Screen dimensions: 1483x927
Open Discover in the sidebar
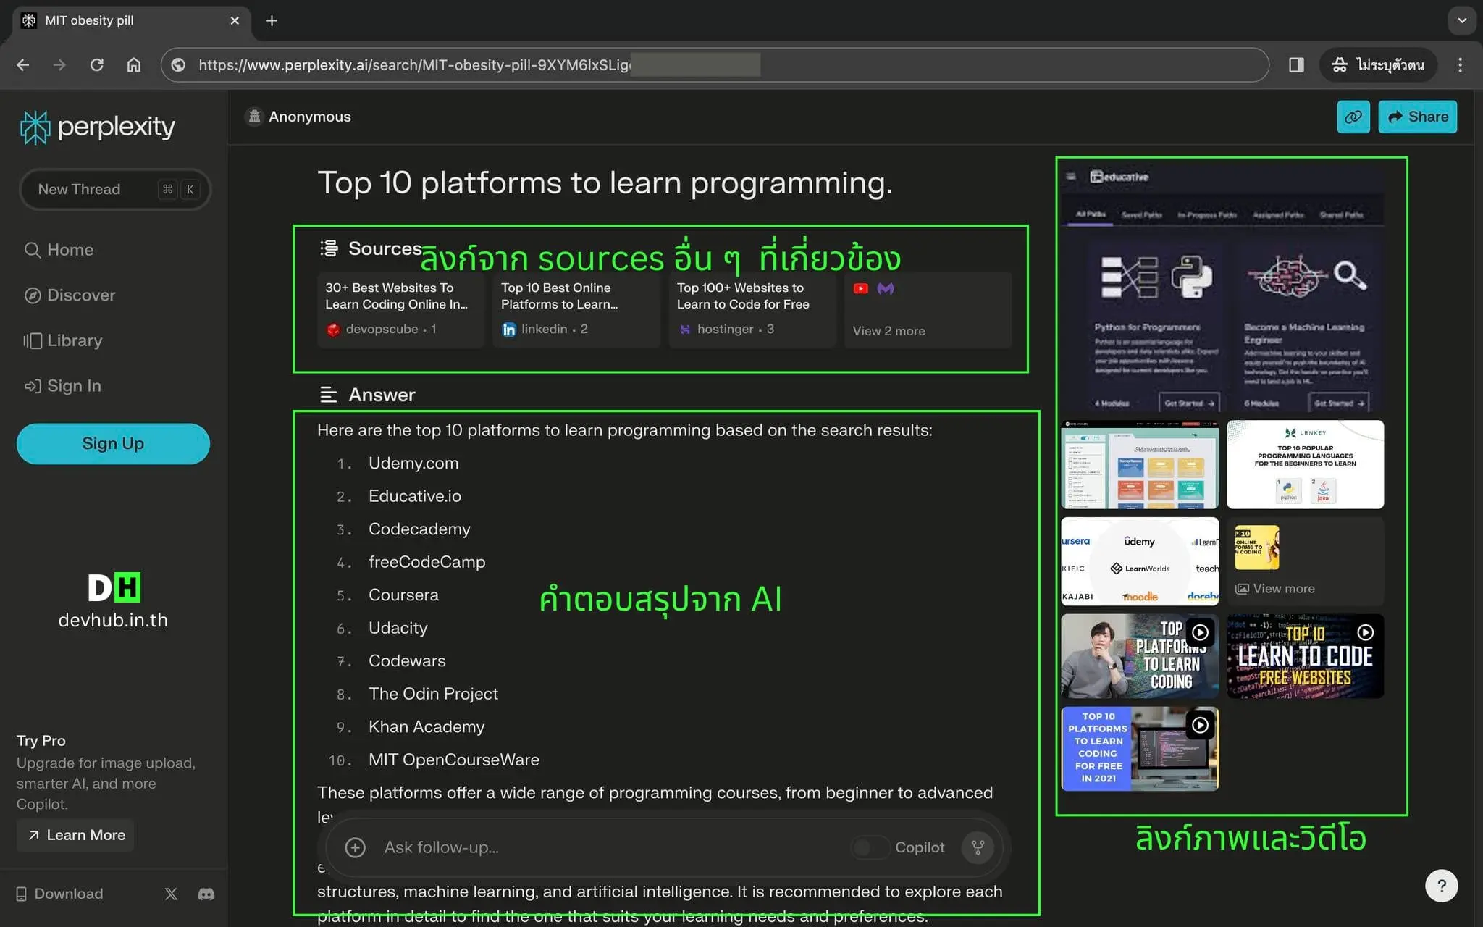[70, 295]
